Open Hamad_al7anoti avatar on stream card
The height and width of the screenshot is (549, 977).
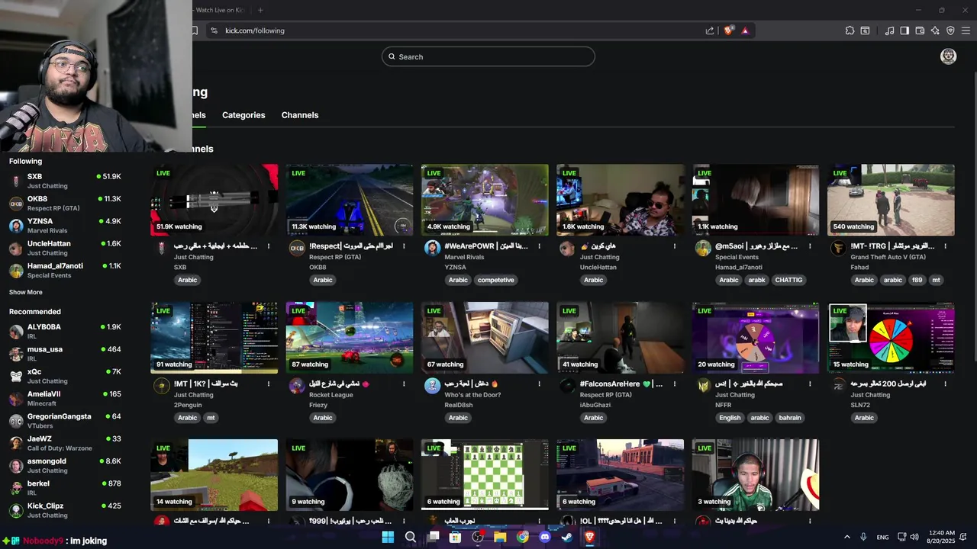tap(703, 248)
